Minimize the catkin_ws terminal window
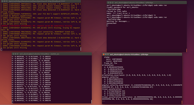This screenshot has height=105, width=194. (x=15, y=54)
